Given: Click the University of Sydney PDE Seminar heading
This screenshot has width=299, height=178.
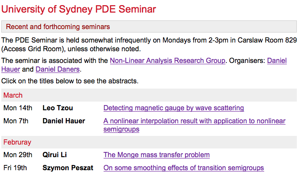Looking at the screenshot, I should coord(79,9).
